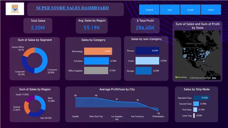Image resolution: width=228 pixels, height=128 pixels.
Task: Open the Super Store Sales Dashboard title link
Action: [72, 8]
